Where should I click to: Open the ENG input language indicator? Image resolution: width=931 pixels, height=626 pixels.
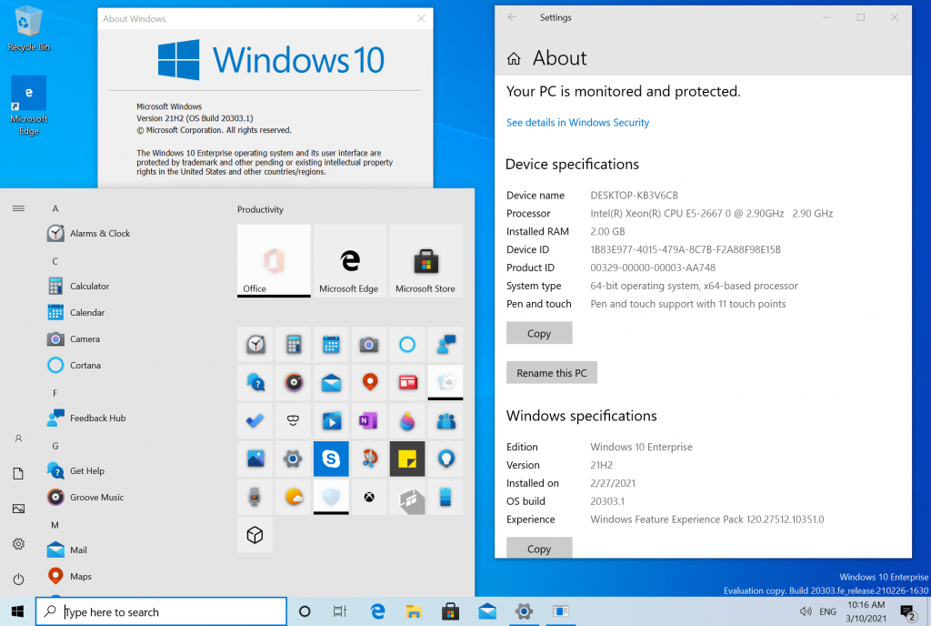tap(827, 611)
